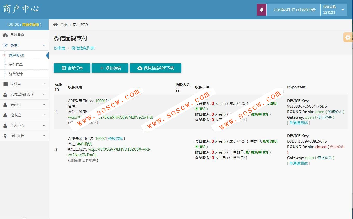
Task: Expand the 接口文档 menu chevron
Action: click(x=44, y=136)
